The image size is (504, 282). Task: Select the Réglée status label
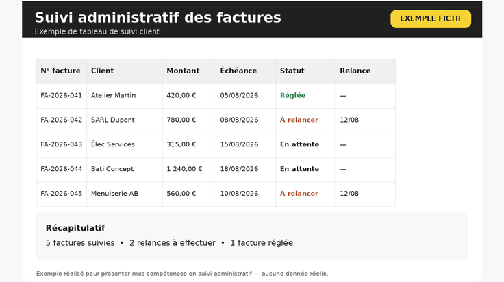[292, 95]
